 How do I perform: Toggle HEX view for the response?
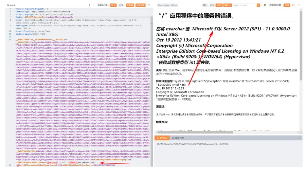click(x=212, y=5)
